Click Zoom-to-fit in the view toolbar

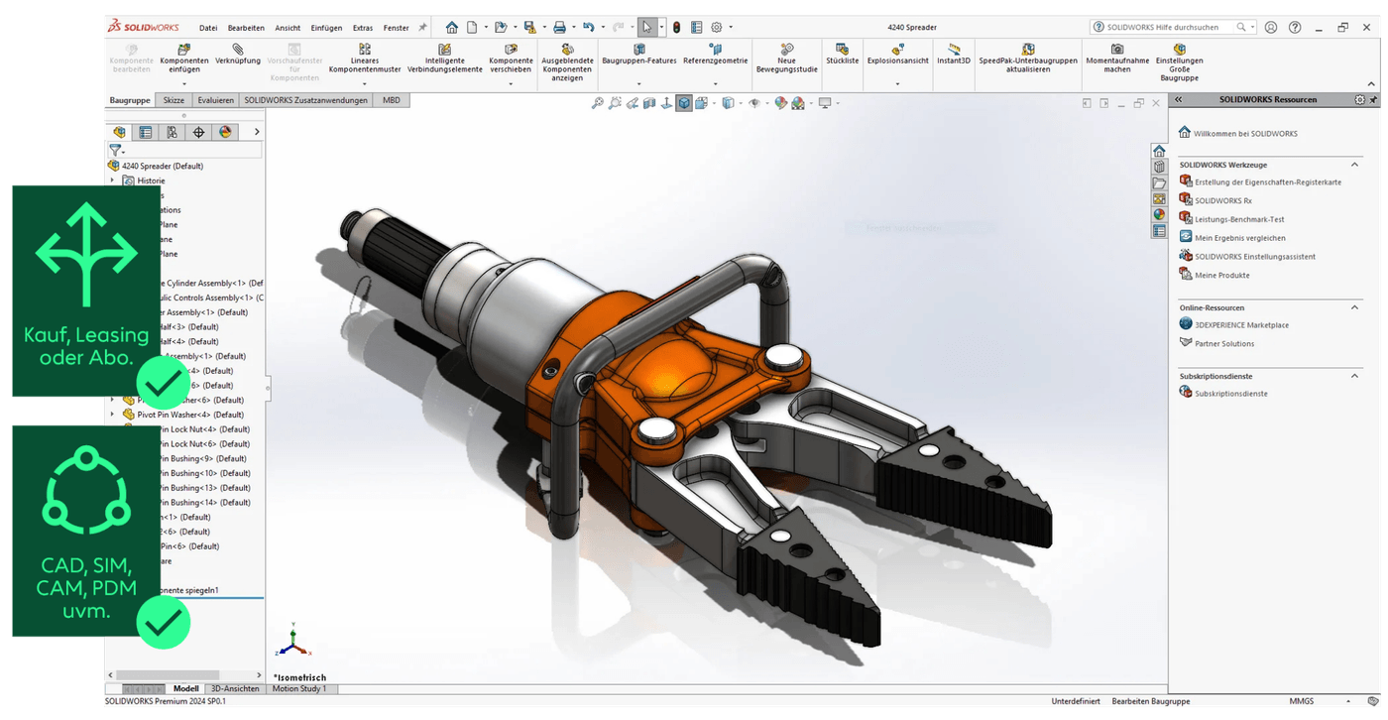point(599,102)
